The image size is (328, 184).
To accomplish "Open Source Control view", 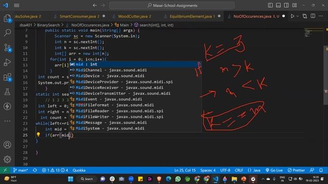I will pos(7,48).
